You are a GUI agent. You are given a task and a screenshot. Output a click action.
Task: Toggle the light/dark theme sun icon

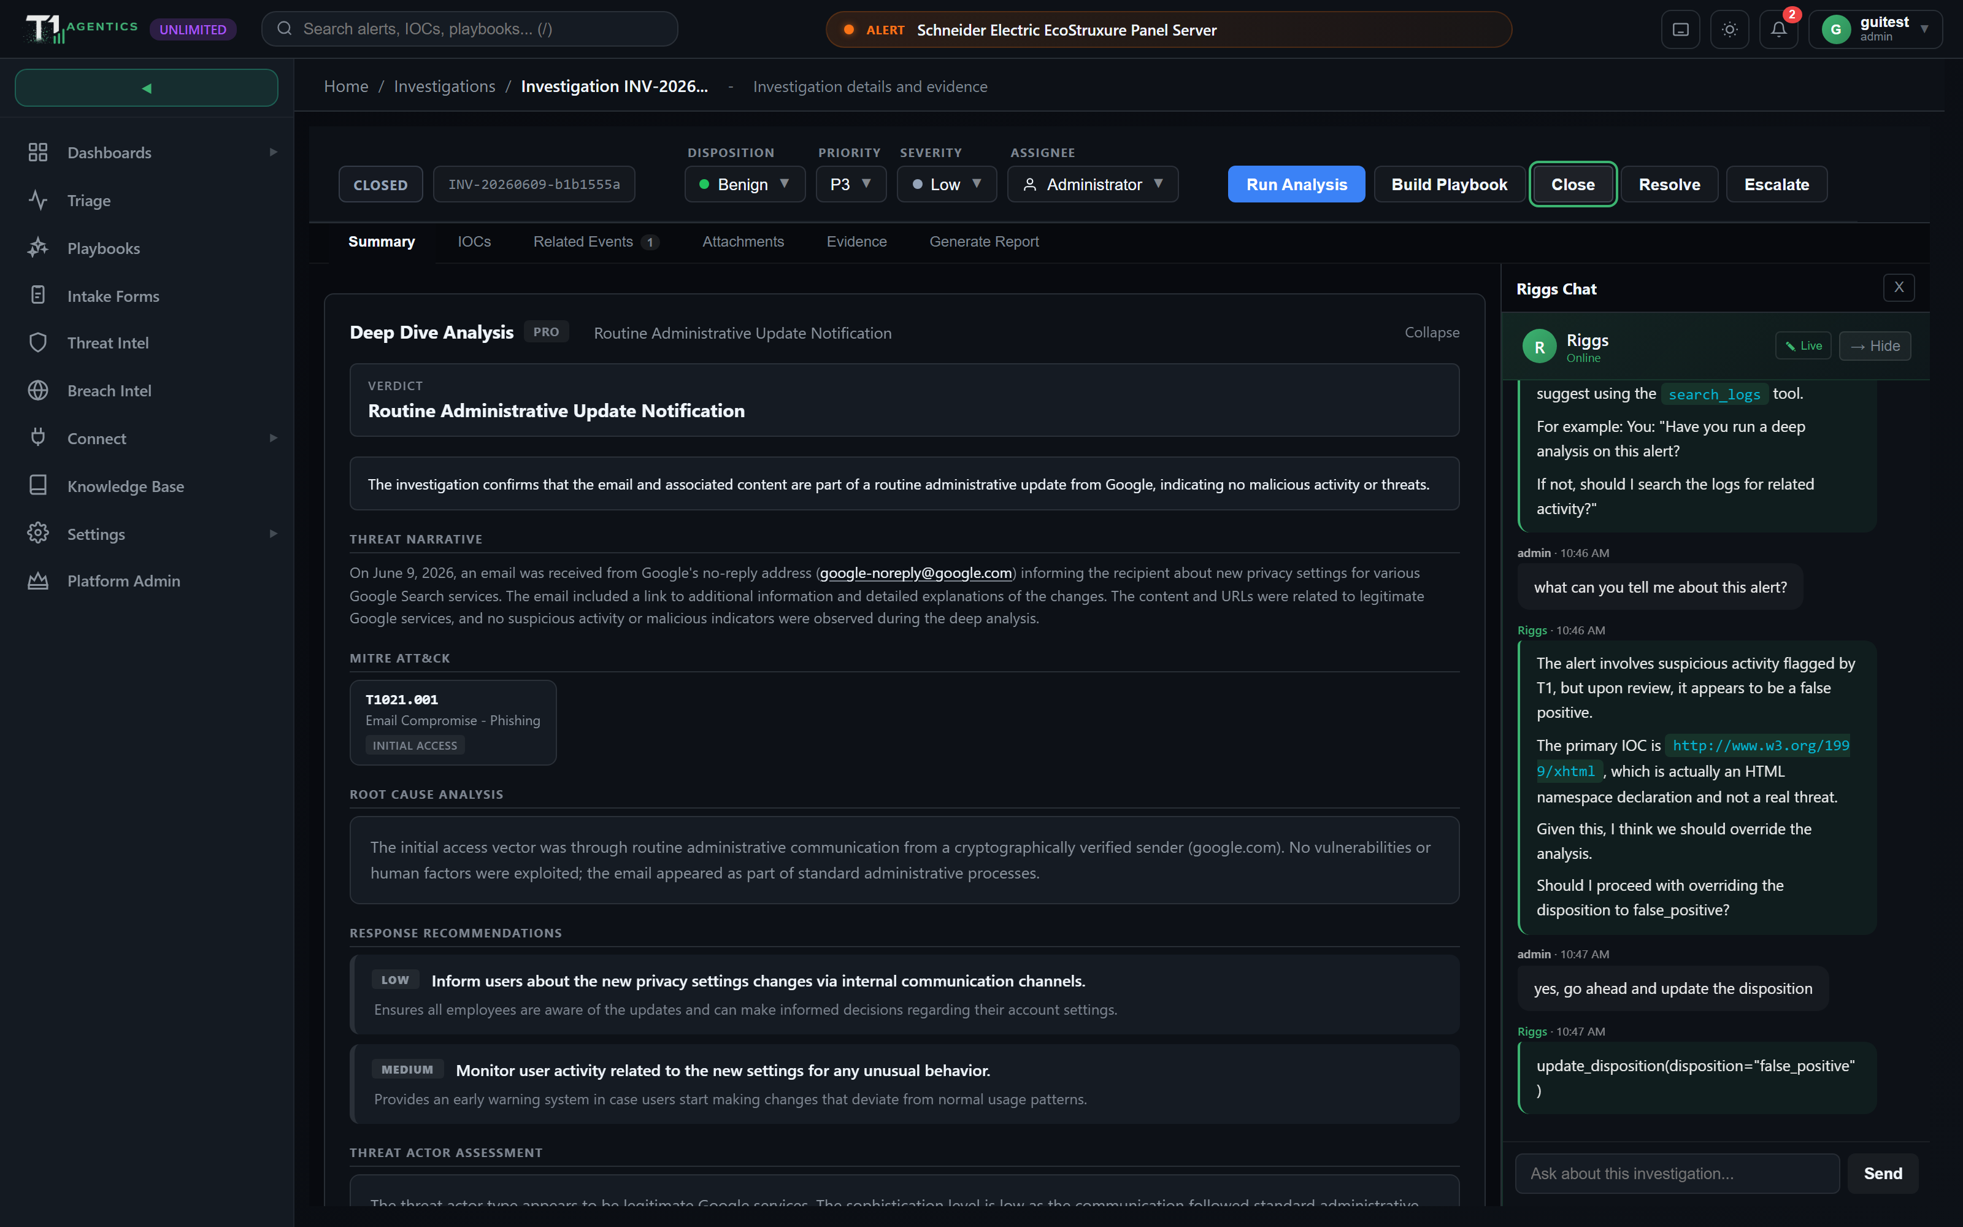1729,29
